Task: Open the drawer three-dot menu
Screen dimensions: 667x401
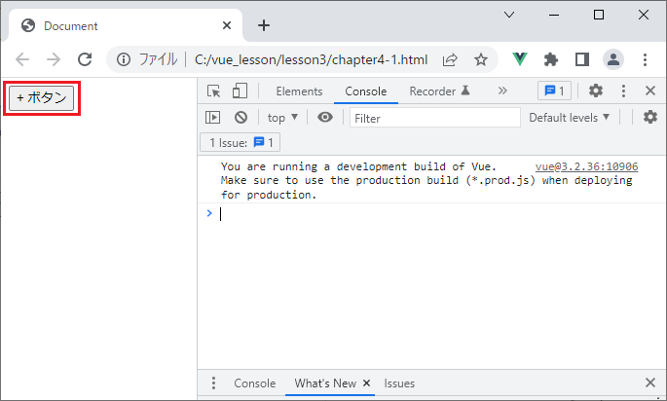Action: [213, 383]
